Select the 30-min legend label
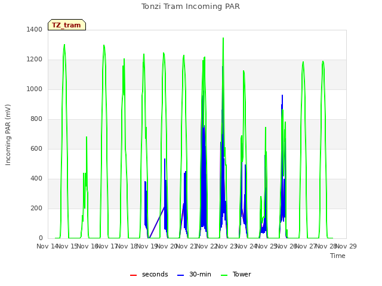382x286 pixels. coord(200,274)
